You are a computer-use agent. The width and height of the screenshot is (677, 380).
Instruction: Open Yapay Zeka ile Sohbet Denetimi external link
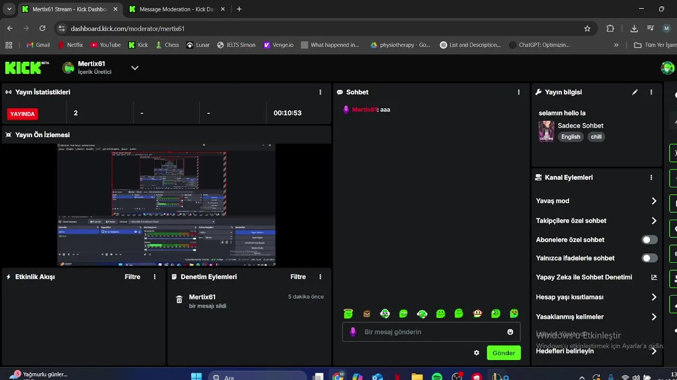(x=654, y=277)
